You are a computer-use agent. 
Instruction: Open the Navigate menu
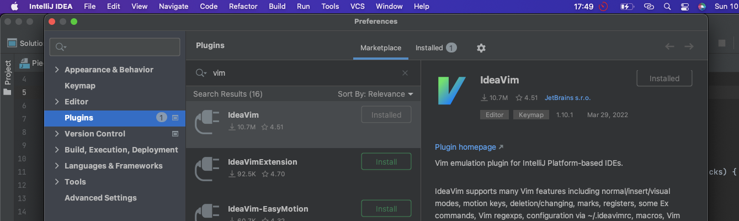point(173,7)
